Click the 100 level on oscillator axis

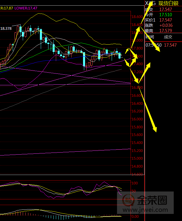135,183
